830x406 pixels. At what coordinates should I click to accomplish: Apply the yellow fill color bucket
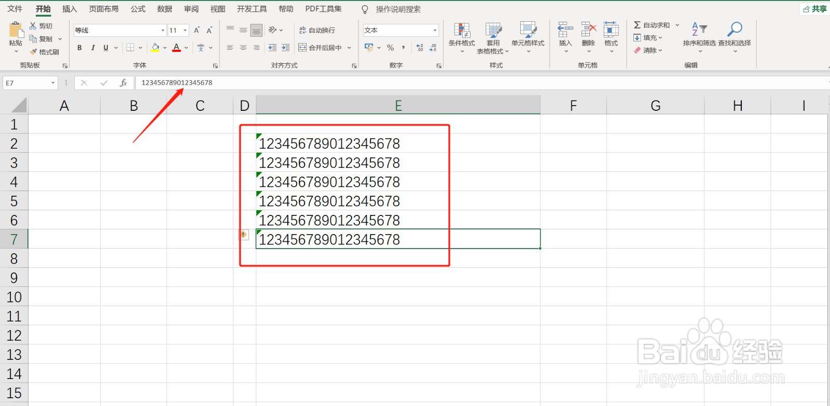[155, 48]
